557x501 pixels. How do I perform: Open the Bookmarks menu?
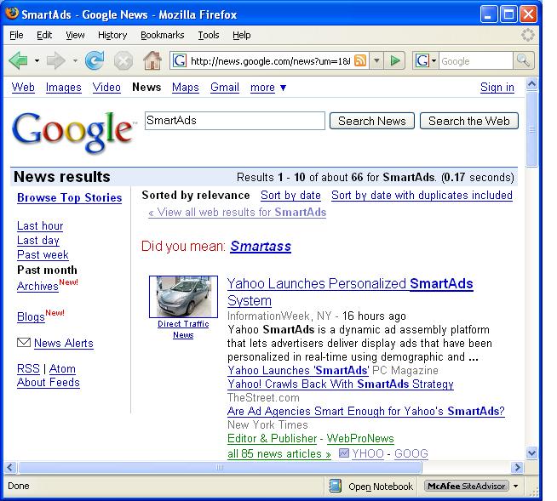click(x=163, y=35)
